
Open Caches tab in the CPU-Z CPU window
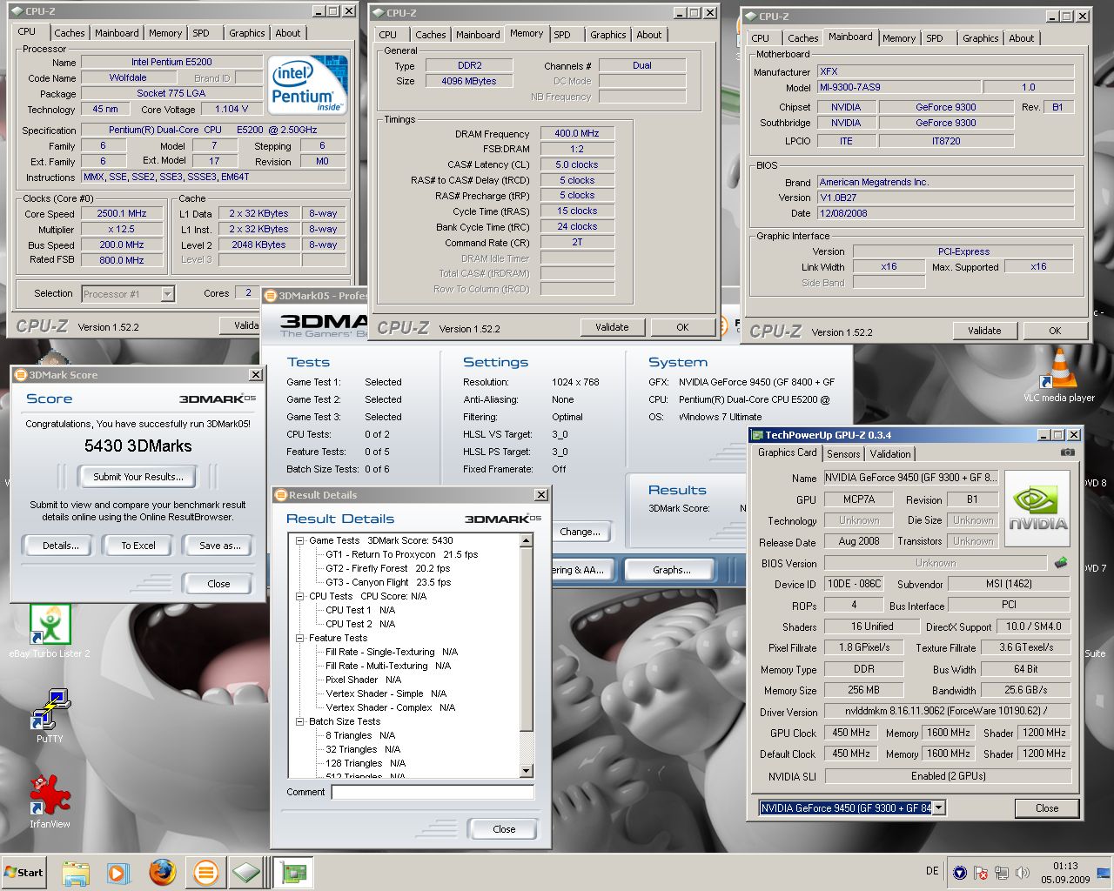click(x=70, y=33)
